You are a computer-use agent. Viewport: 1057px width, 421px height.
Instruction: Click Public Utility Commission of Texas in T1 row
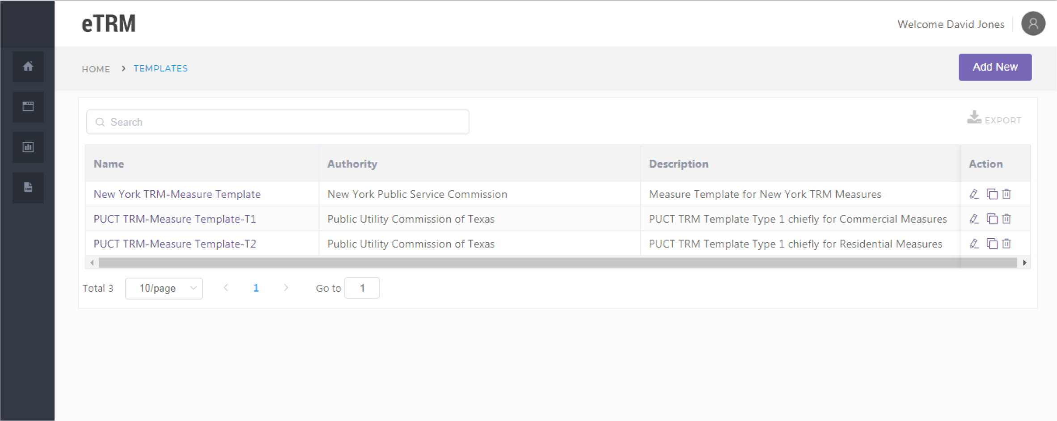(x=411, y=219)
